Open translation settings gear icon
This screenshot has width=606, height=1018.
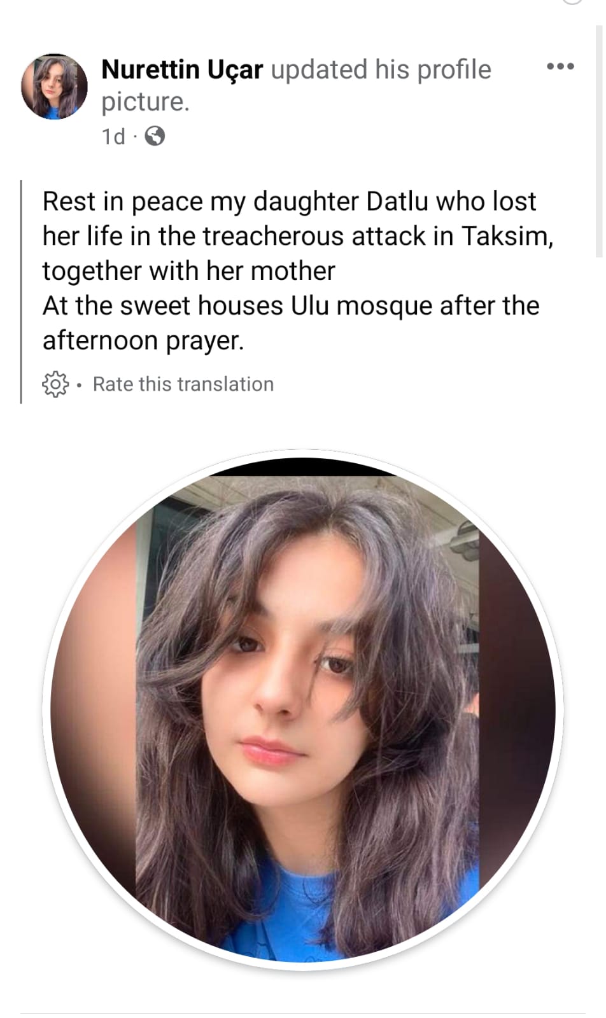pos(55,384)
